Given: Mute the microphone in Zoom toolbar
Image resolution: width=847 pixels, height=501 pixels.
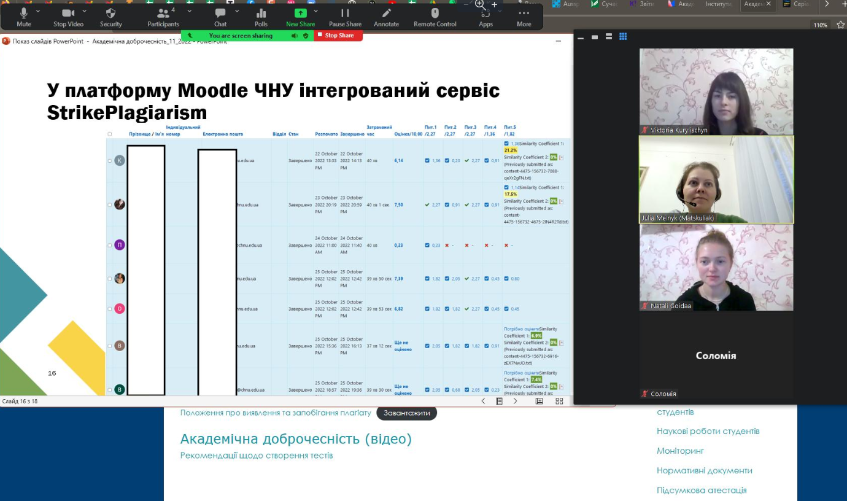Looking at the screenshot, I should pos(24,17).
